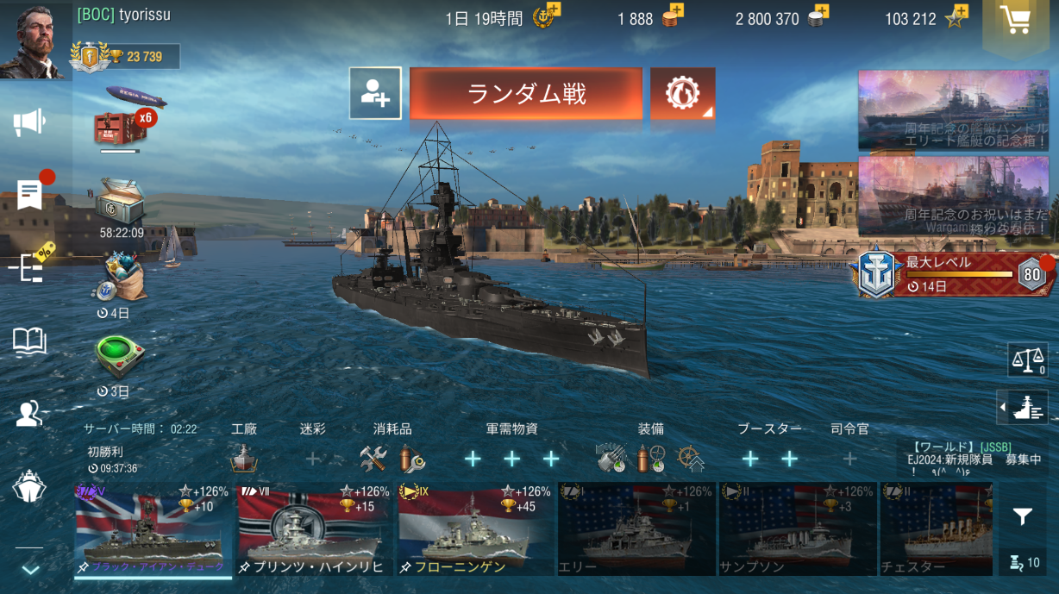
Task: Open the megaphone news icon
Action: pos(29,122)
